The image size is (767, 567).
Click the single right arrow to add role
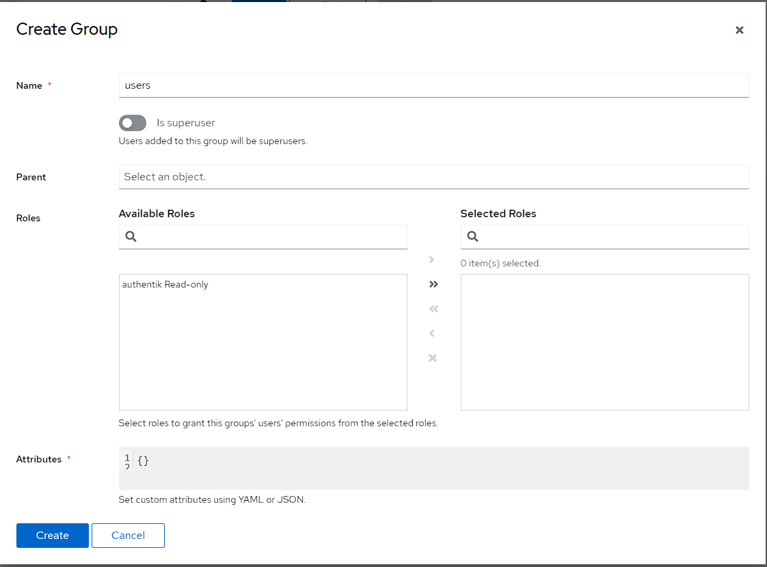coord(432,260)
